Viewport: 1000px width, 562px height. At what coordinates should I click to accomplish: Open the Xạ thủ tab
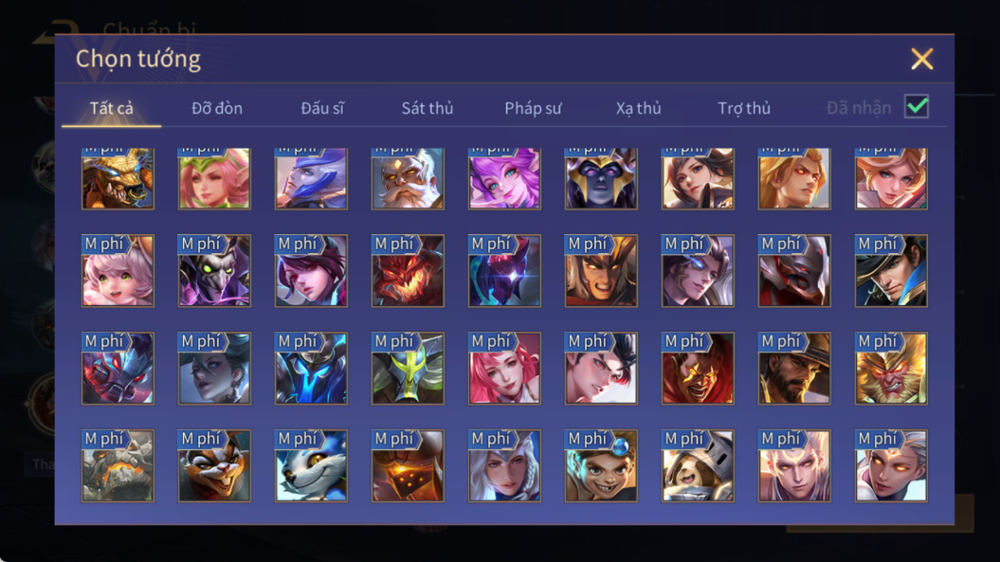coord(639,108)
